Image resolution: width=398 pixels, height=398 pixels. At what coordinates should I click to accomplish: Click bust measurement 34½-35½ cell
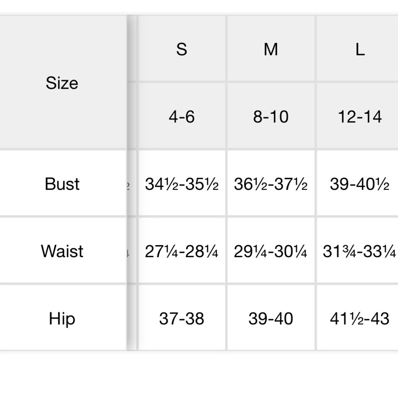tap(182, 183)
